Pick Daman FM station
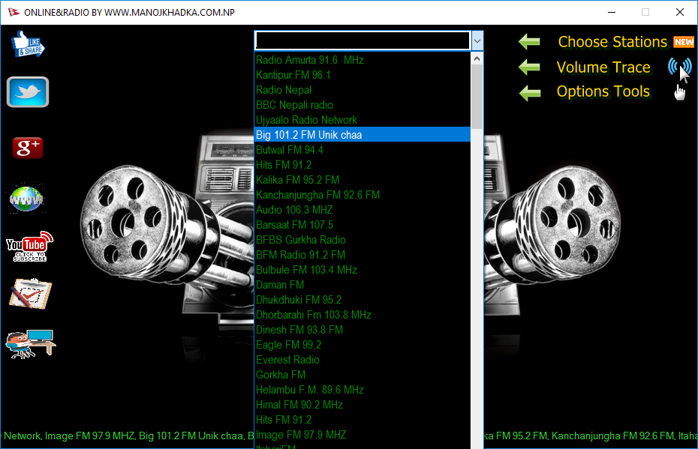 (363, 285)
